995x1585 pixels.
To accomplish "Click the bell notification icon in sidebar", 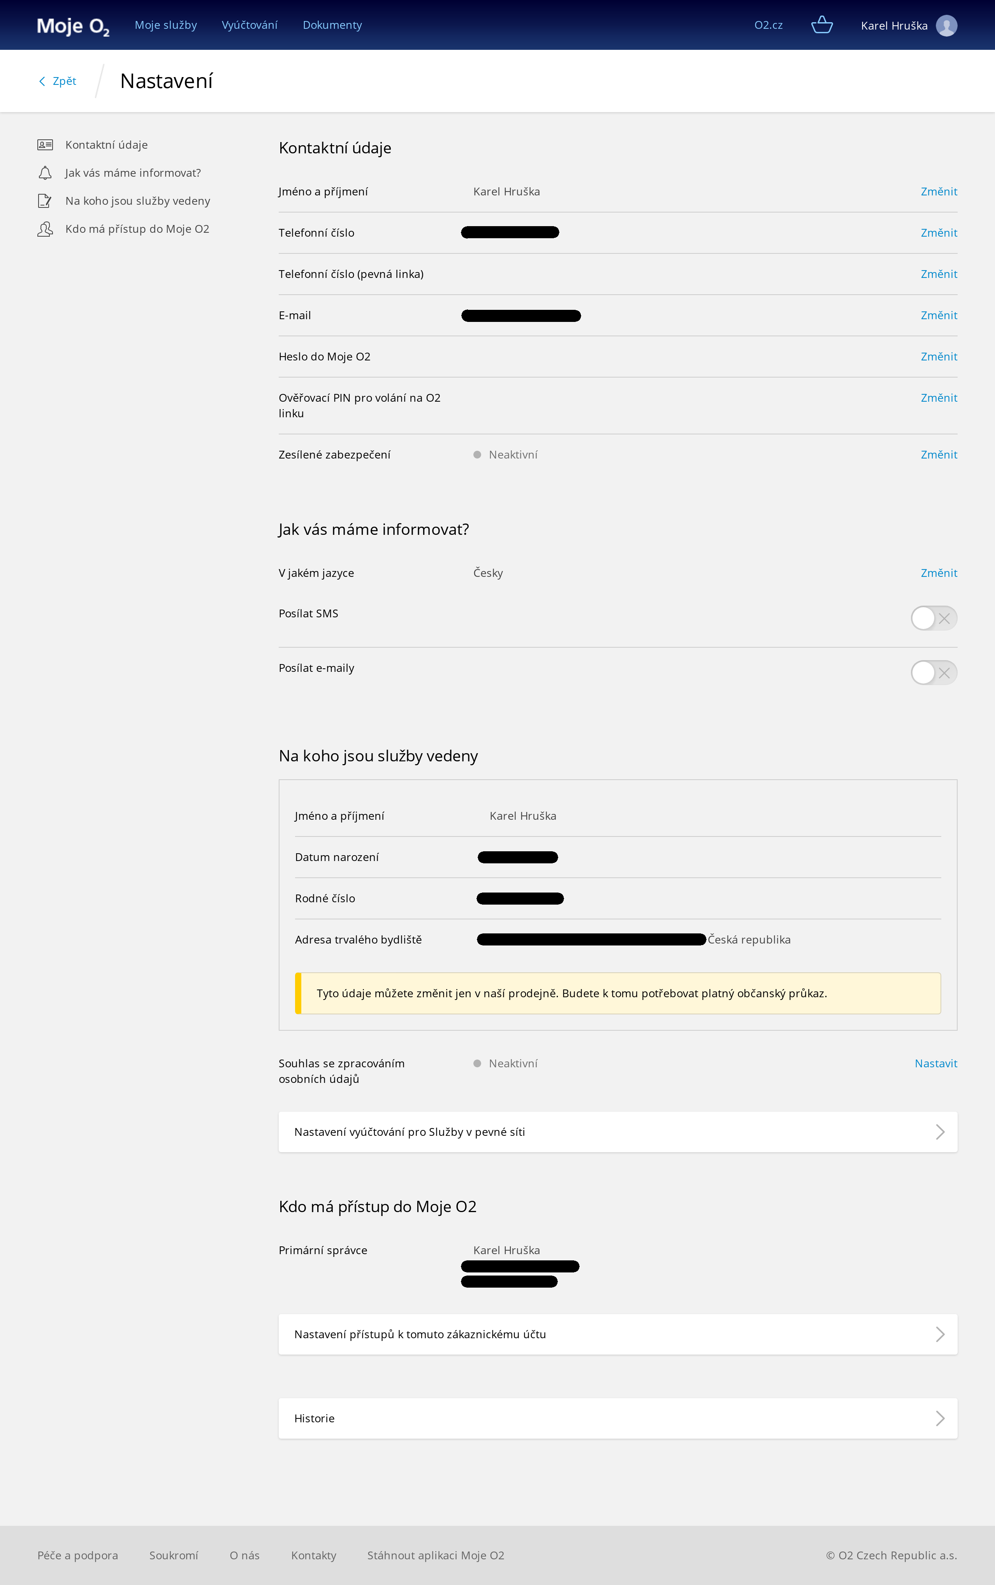I will point(45,173).
